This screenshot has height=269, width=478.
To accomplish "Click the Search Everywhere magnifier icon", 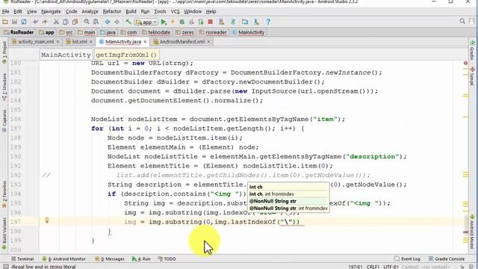I will (x=462, y=21).
